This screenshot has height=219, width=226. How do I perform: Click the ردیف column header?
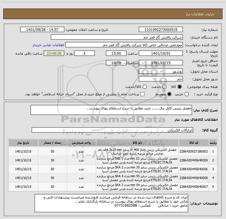click(213, 143)
